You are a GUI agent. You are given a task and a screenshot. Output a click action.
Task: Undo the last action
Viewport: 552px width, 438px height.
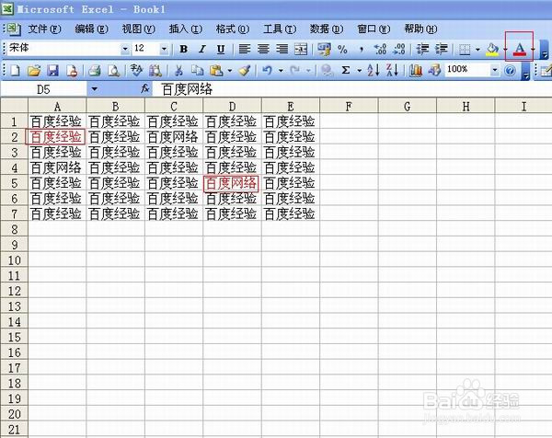[267, 71]
